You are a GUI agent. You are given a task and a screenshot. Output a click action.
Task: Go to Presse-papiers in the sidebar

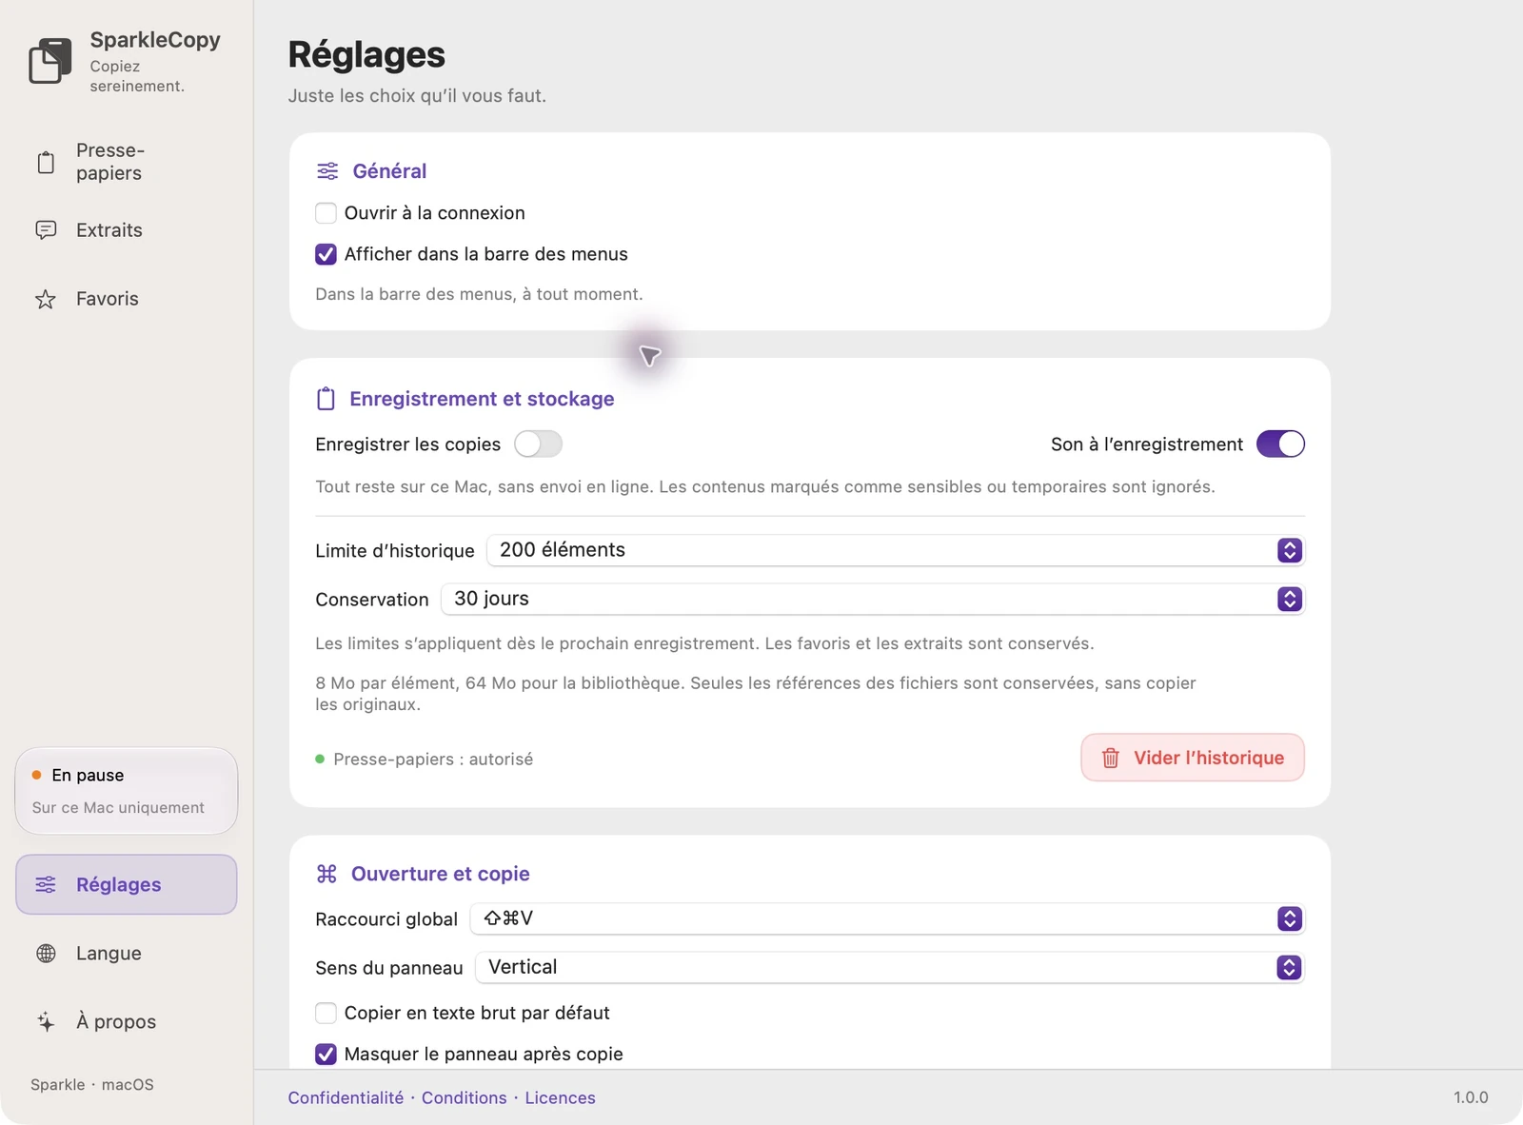point(127,162)
